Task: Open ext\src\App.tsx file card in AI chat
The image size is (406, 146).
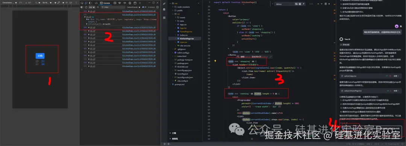Action: (x=371, y=76)
